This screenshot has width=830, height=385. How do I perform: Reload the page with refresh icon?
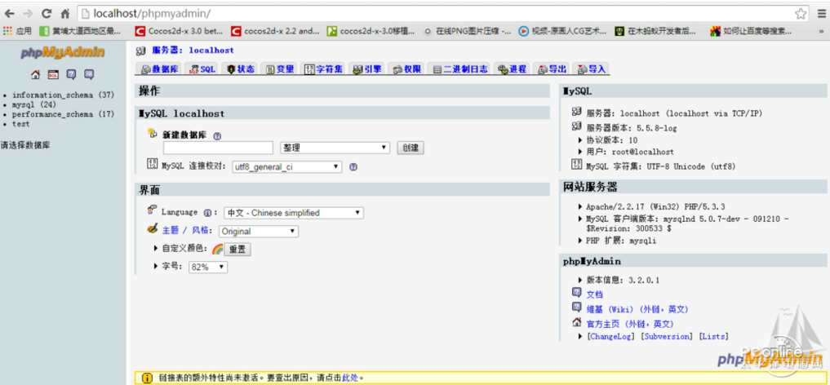(x=47, y=13)
